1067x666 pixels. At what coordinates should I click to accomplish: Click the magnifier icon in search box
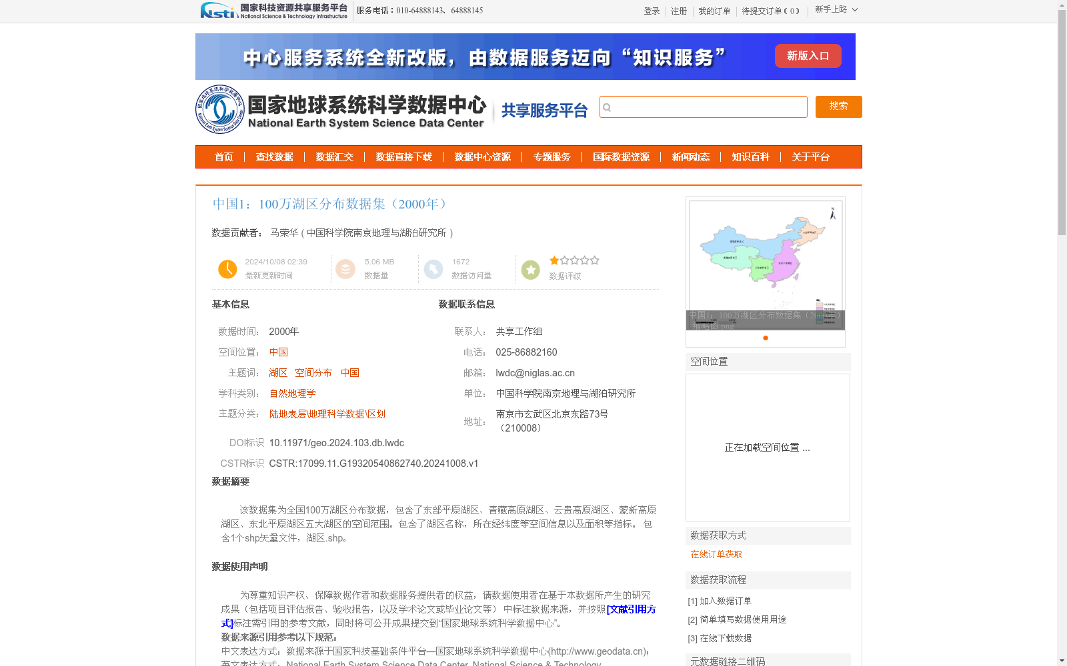pos(607,107)
